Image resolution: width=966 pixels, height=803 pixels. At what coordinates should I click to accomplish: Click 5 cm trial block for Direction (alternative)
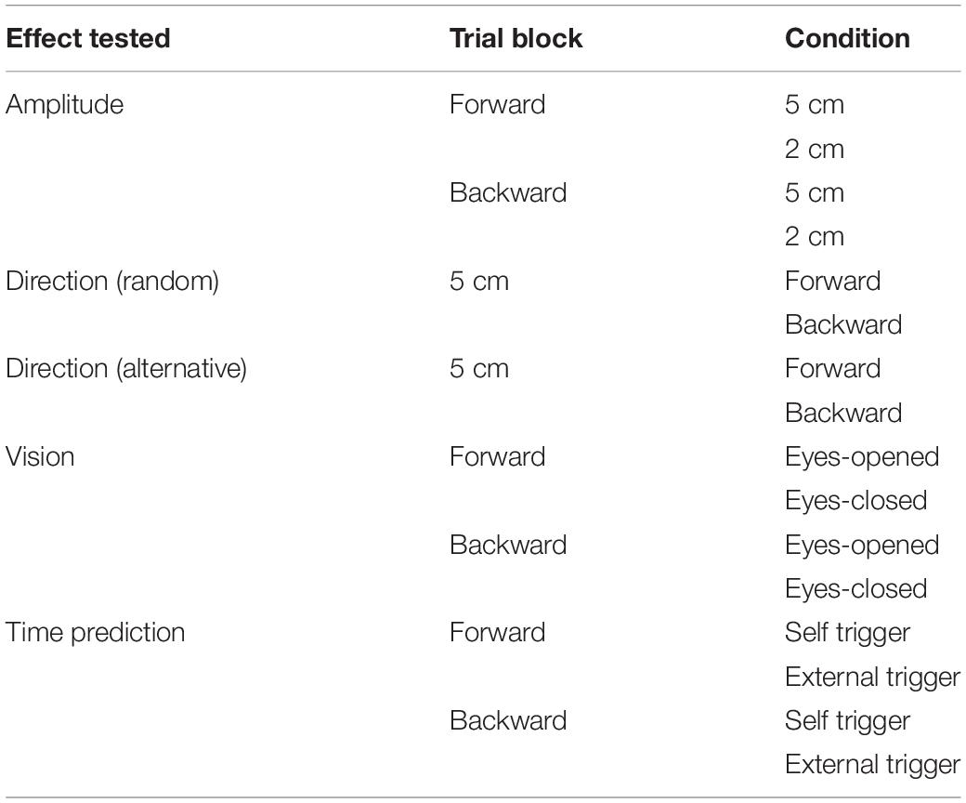click(x=479, y=369)
